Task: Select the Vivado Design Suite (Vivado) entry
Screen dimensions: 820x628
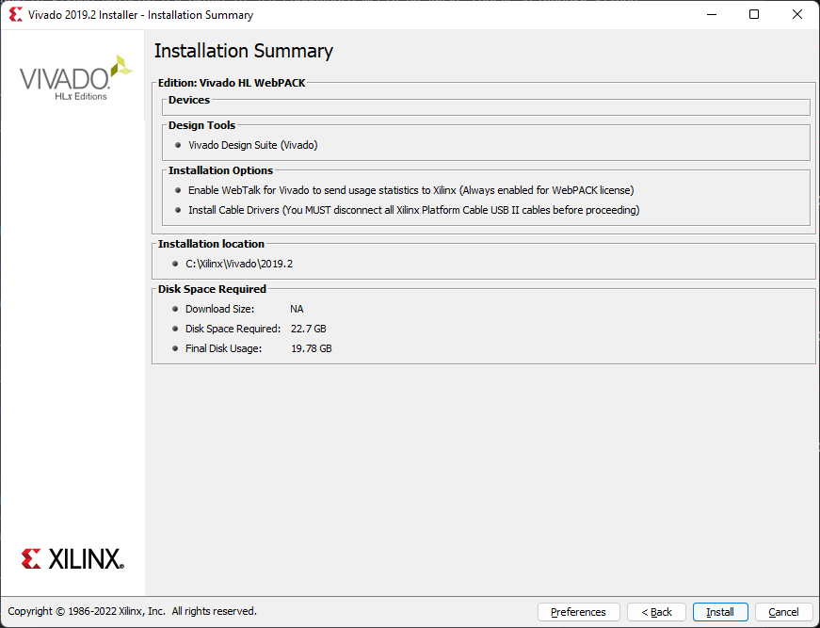Action: click(253, 145)
